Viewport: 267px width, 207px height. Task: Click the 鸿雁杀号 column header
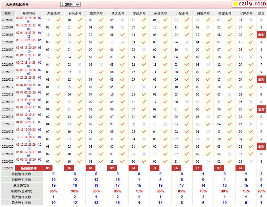[53, 13]
